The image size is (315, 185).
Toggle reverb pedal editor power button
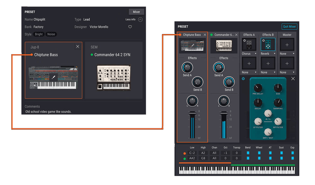point(243,78)
